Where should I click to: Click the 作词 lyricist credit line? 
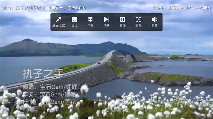click(x=49, y=95)
